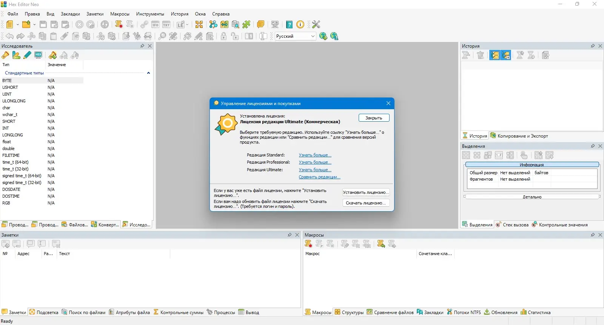The width and height of the screenshot is (604, 325).
Task: Pin the Выделения panel
Action: coord(593,146)
